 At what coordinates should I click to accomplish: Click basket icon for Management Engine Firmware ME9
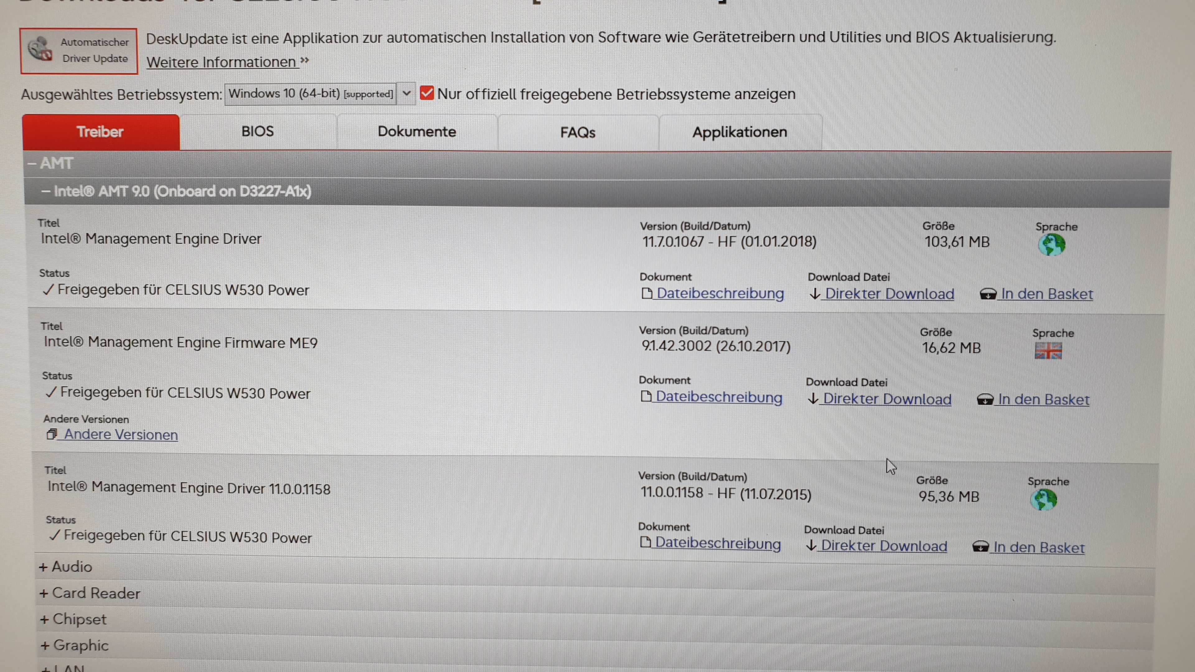(985, 399)
